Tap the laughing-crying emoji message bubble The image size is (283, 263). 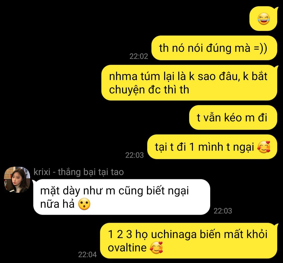263,19
